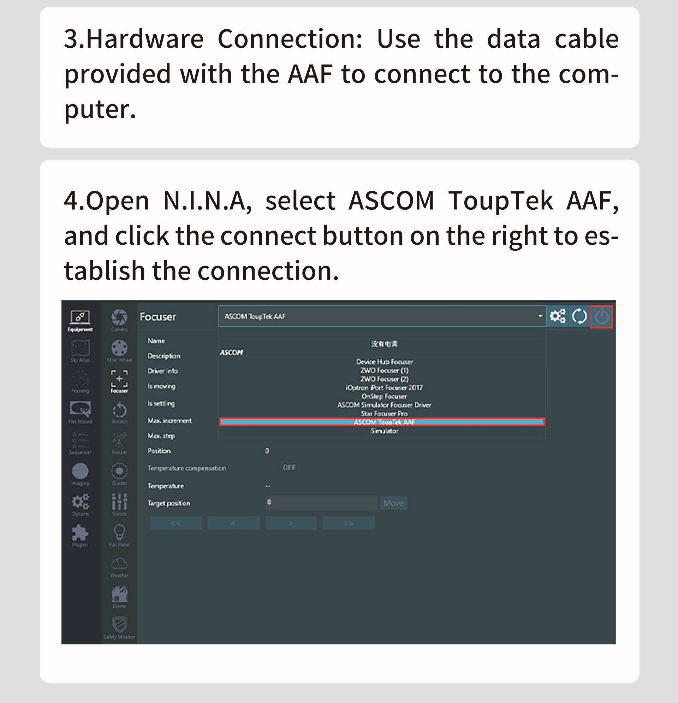Expand the focuser device dropdown
This screenshot has height=703, width=678.
540,316
